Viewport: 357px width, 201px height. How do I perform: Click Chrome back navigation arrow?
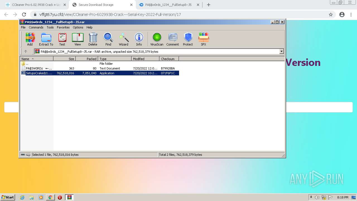pos(6,15)
